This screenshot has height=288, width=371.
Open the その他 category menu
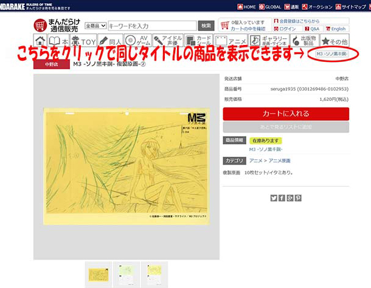(x=335, y=41)
